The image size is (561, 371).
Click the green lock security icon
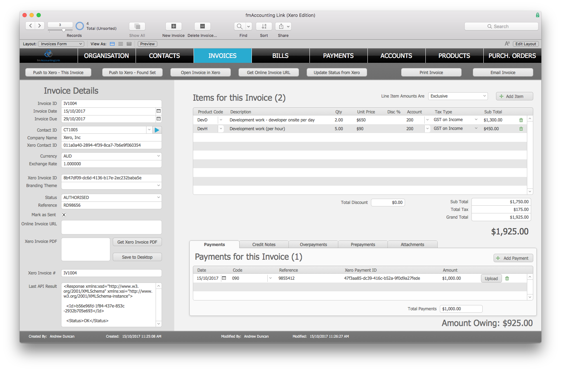[x=537, y=15]
